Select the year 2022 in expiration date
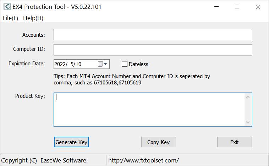Image resolution: width=269 pixels, height=166 pixels. tap(60, 64)
